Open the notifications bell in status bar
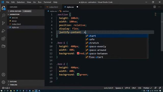 pyautogui.click(x=160, y=88)
